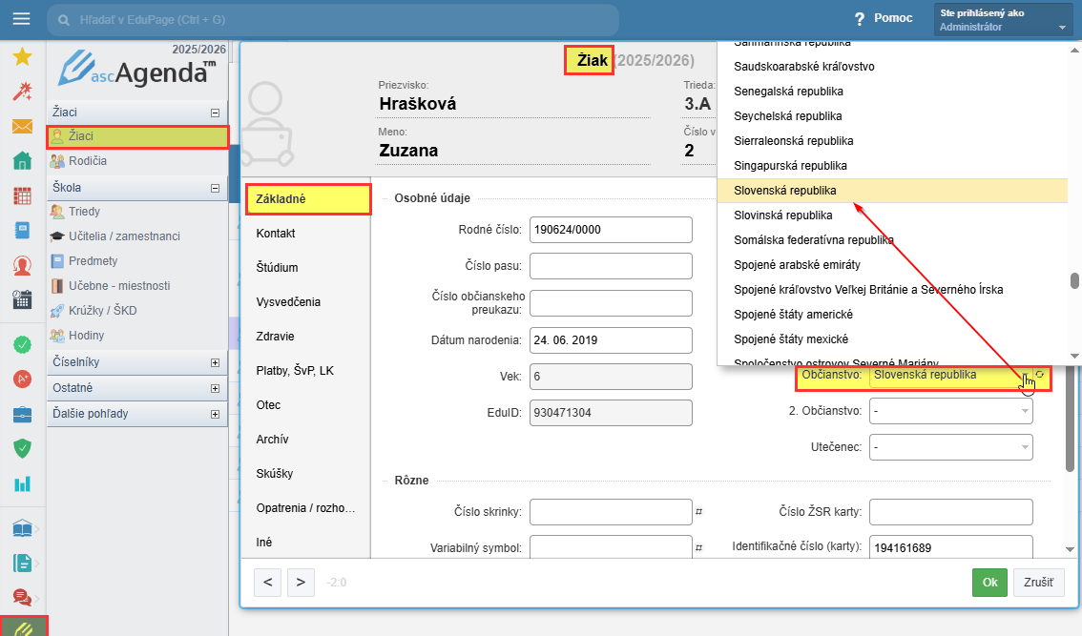Click the Zrušiť cancel button
Viewport: 1082px width, 636px height.
tap(1038, 583)
